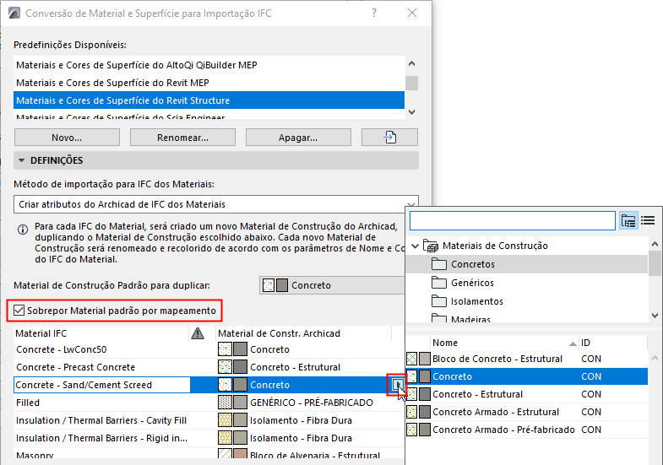663x465 pixels.
Task: Open Método de importação dropdown
Action: pyautogui.click(x=216, y=204)
